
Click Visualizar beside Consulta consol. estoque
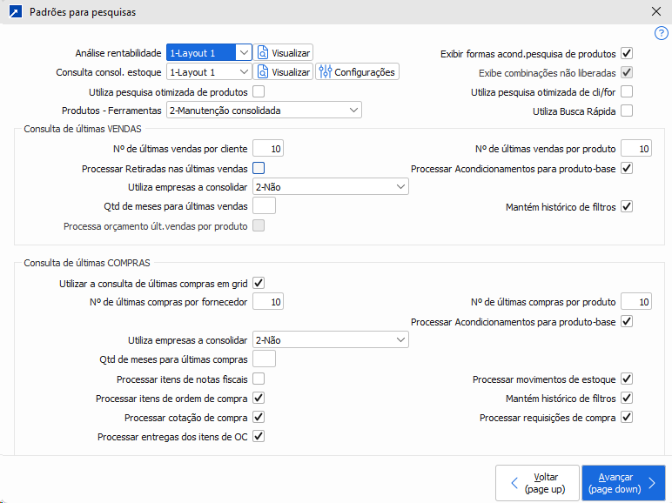(x=284, y=72)
